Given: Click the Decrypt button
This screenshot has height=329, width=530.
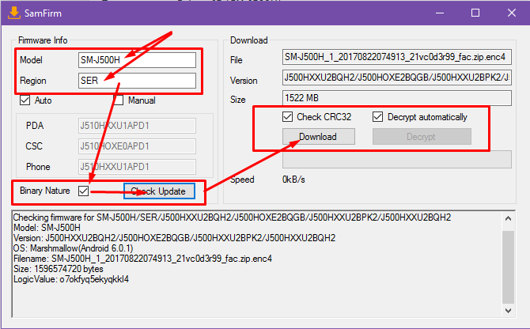Looking at the screenshot, I should coord(422,137).
